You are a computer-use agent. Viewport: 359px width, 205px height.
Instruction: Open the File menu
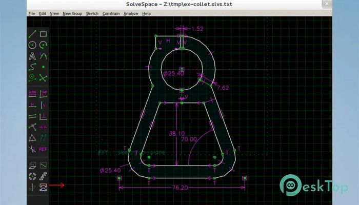pyautogui.click(x=32, y=13)
